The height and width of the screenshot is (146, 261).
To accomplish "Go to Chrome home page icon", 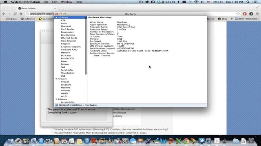I will [21, 14].
